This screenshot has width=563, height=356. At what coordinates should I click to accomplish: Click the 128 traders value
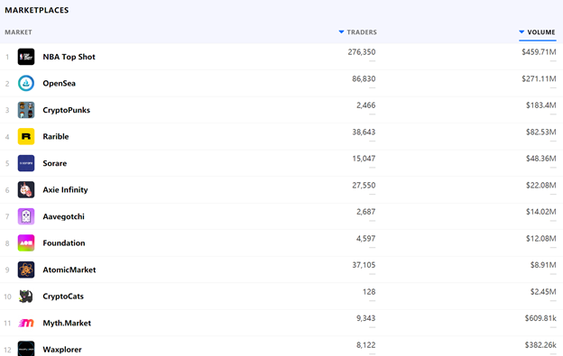(x=369, y=292)
